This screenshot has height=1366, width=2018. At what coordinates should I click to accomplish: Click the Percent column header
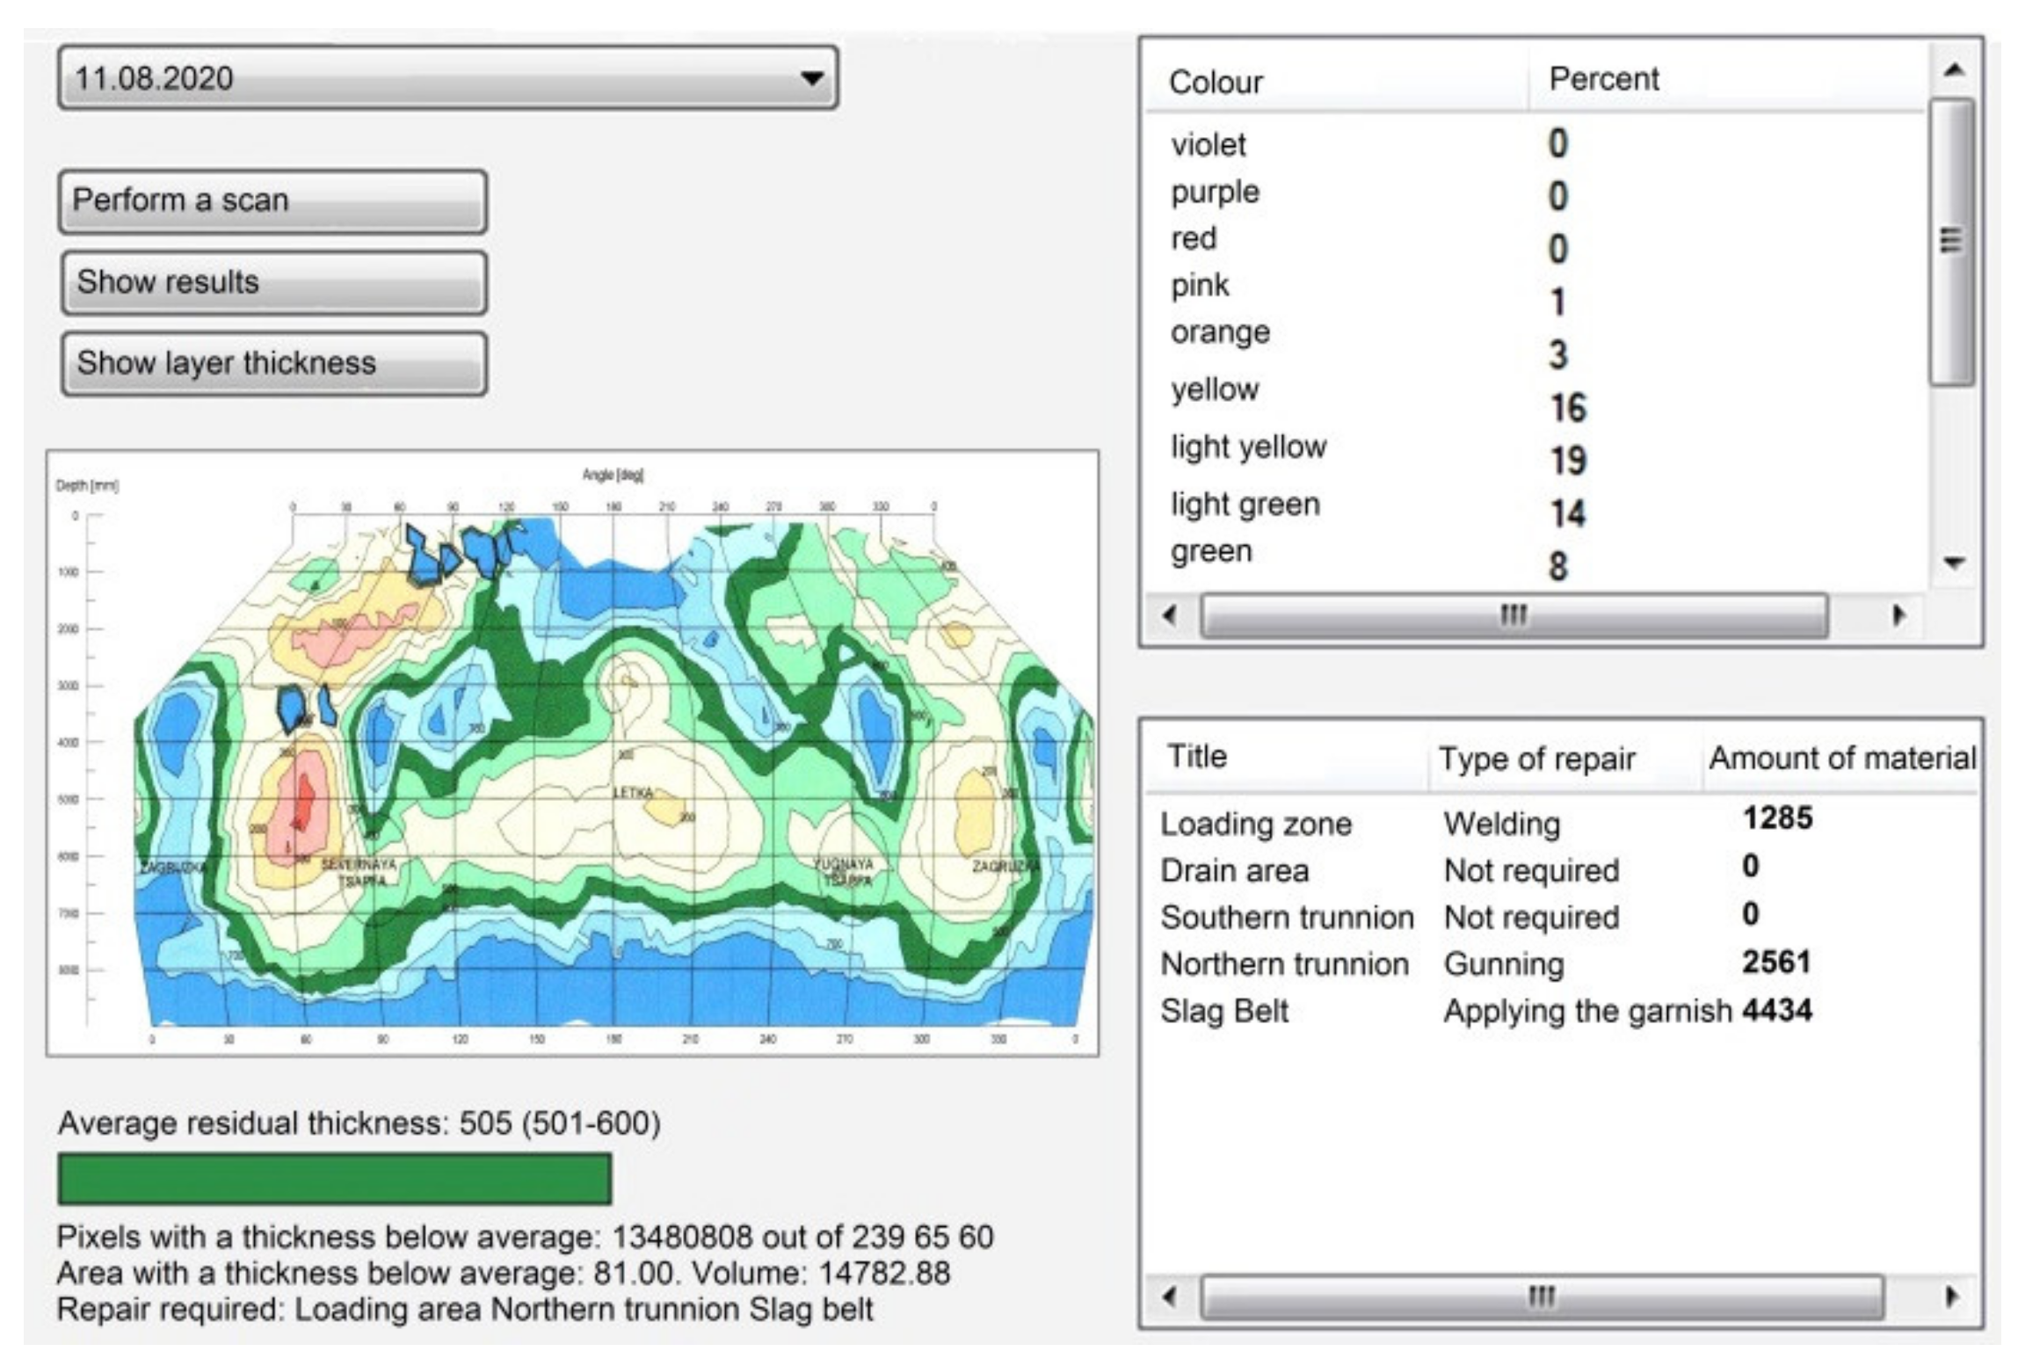pos(1603,79)
